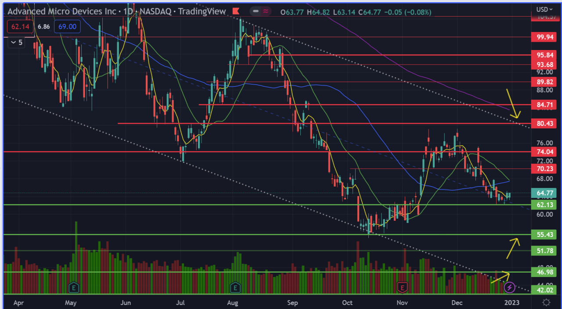Select the 55.43 green price label
The image size is (562, 309).
(544, 234)
